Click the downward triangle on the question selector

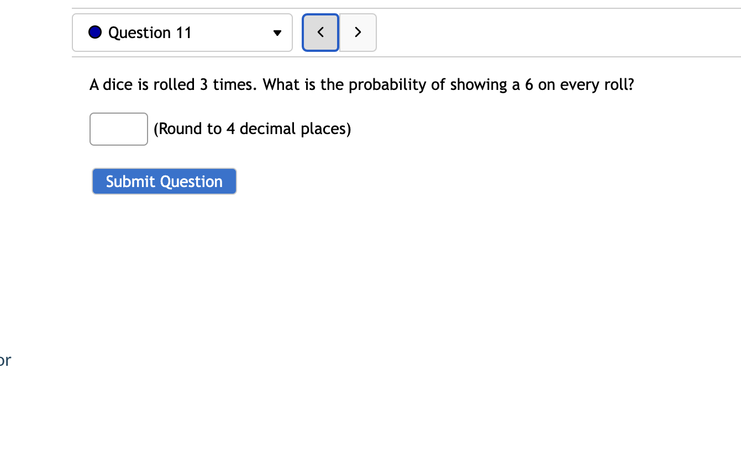coord(277,33)
